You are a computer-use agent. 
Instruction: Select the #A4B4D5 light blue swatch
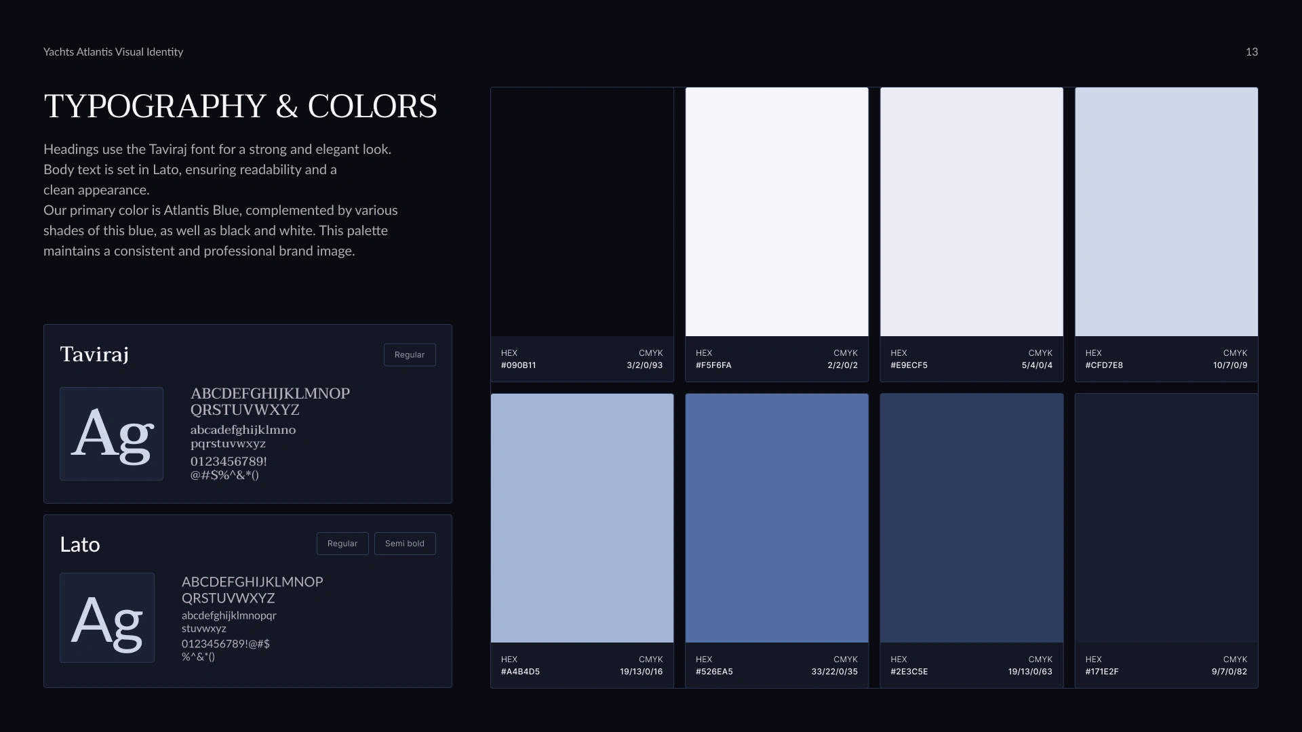(x=583, y=518)
